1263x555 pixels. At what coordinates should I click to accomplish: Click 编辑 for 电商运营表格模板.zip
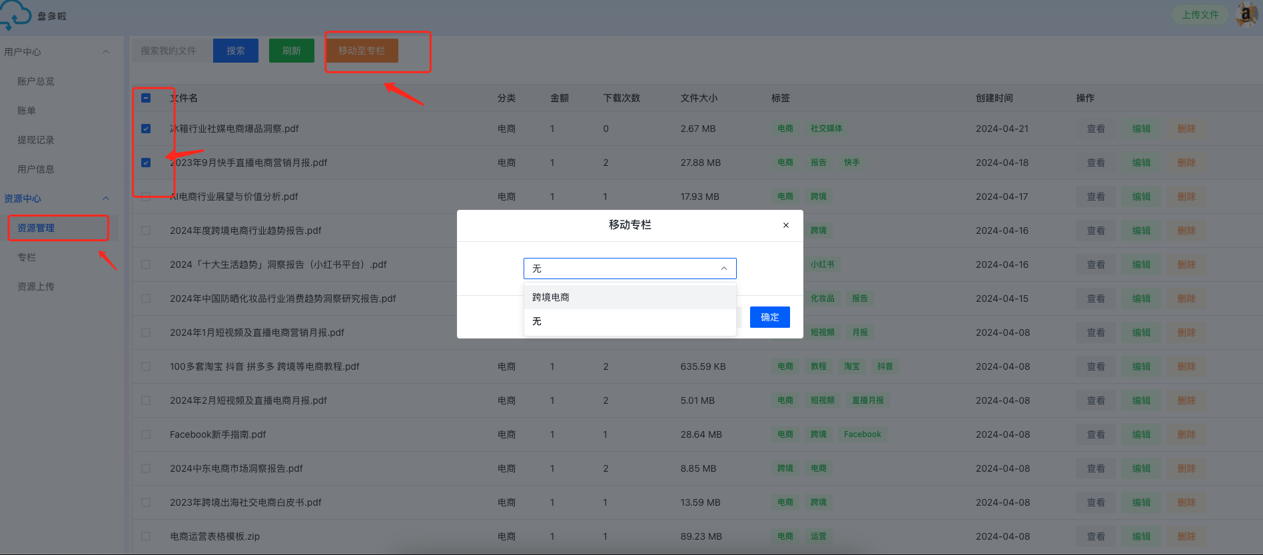[1141, 536]
